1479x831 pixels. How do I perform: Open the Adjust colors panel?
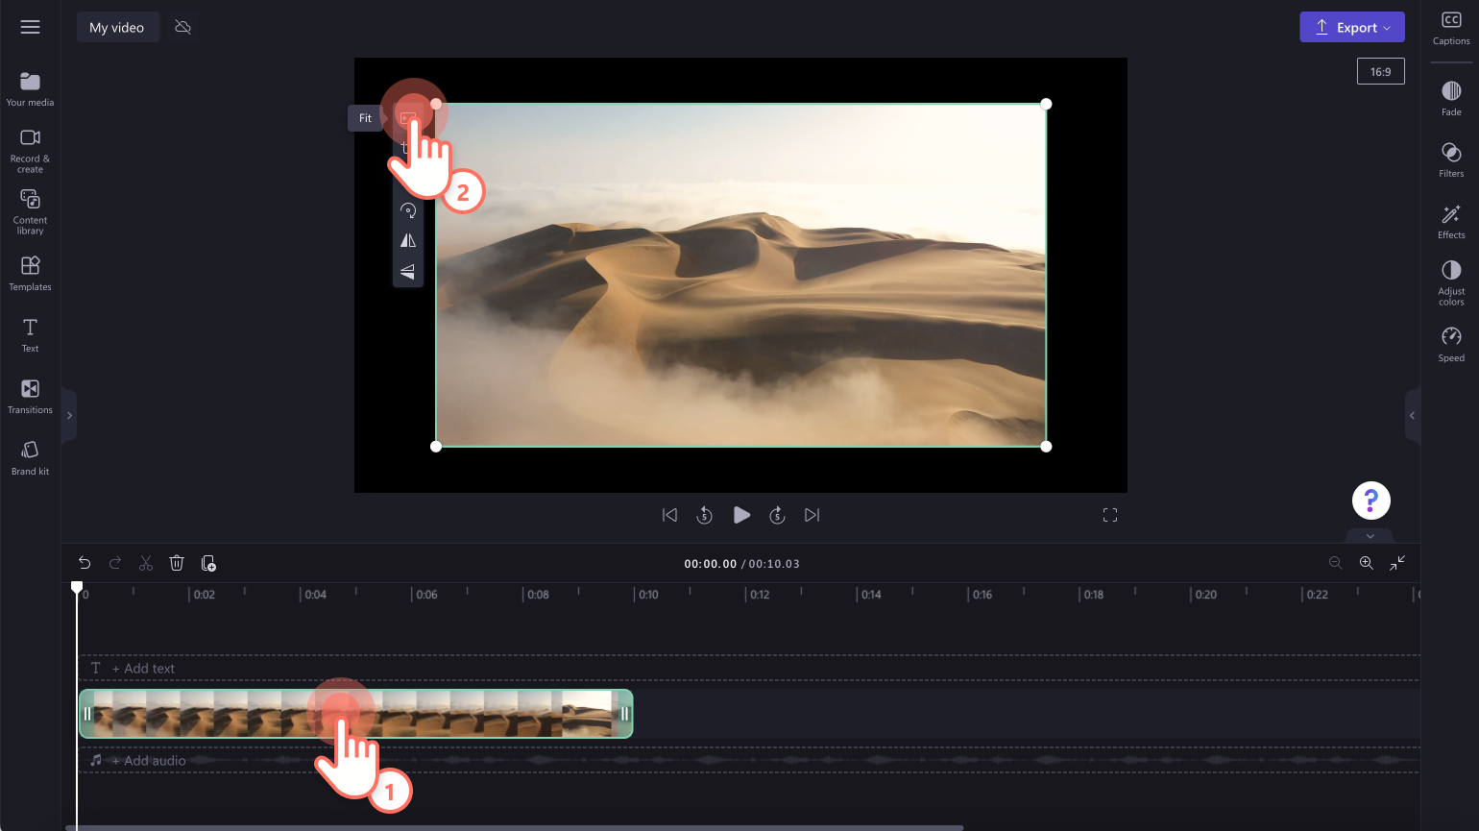pos(1451,282)
